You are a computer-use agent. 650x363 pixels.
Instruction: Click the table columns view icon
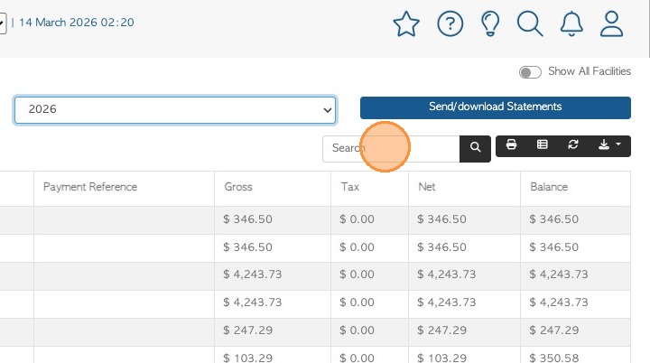[x=543, y=144]
